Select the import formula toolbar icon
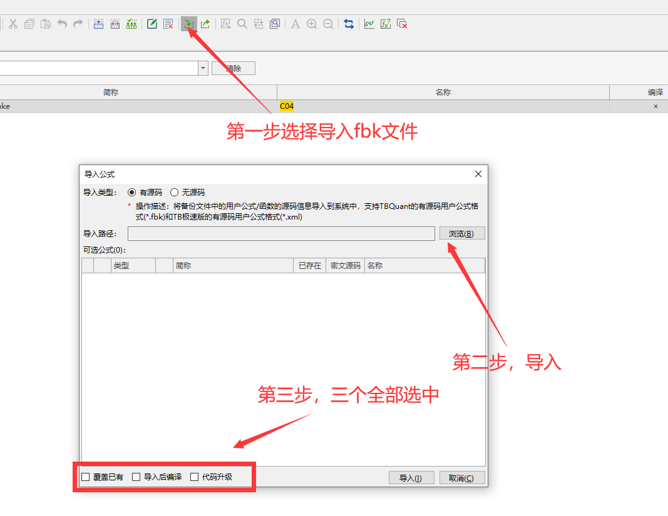Viewport: 668px width, 516px height. (x=189, y=24)
